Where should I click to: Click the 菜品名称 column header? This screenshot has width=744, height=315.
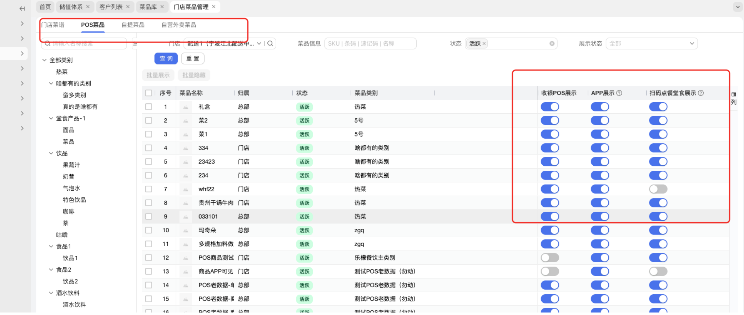point(191,93)
